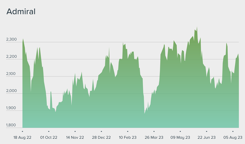
Task: Select the 18 Aug 22 date label
Action: pos(22,138)
